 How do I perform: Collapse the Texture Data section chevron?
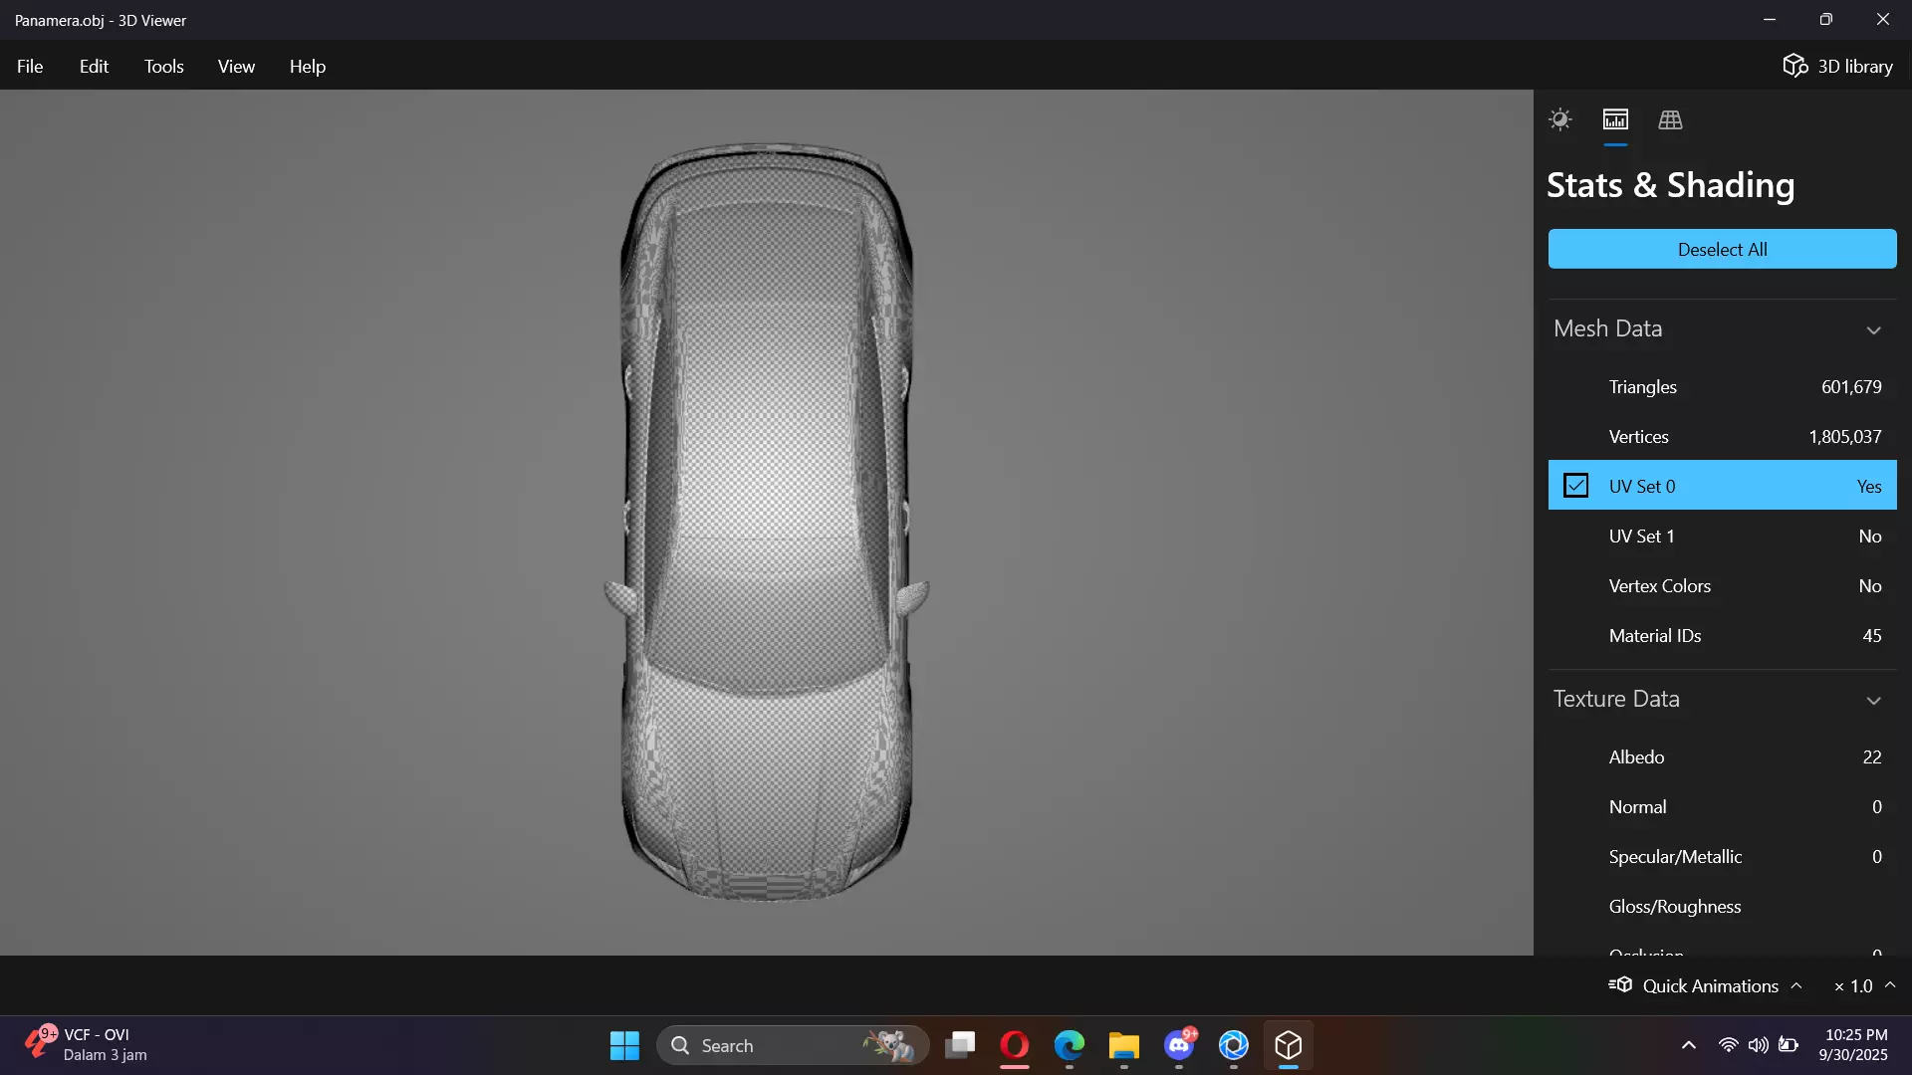pos(1873,701)
